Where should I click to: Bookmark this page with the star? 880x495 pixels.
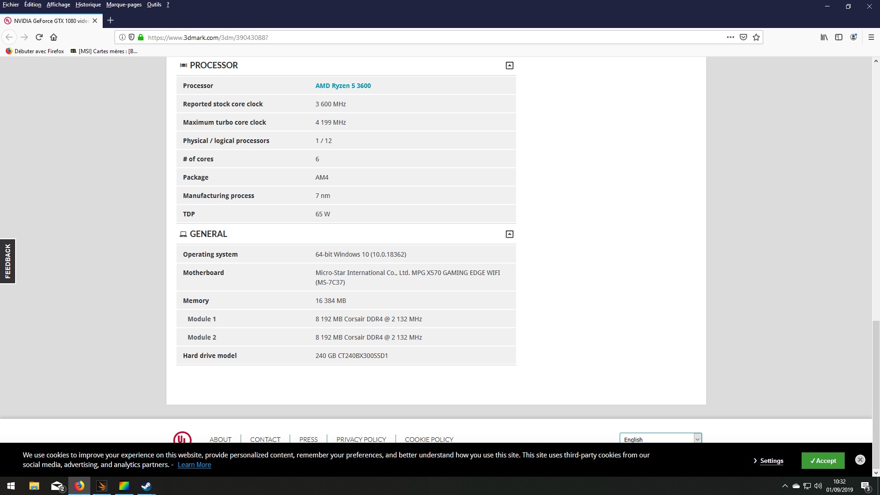pyautogui.click(x=756, y=37)
